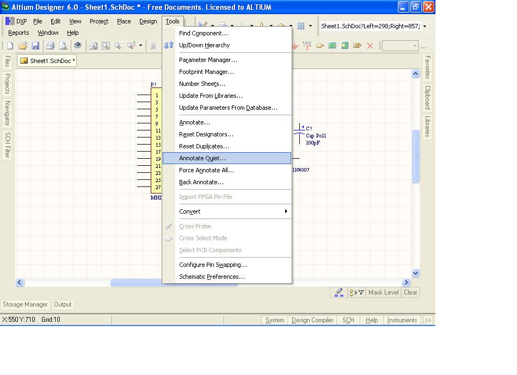
Task: Click the Sheet1.SchDoc document tab
Action: (x=47, y=61)
